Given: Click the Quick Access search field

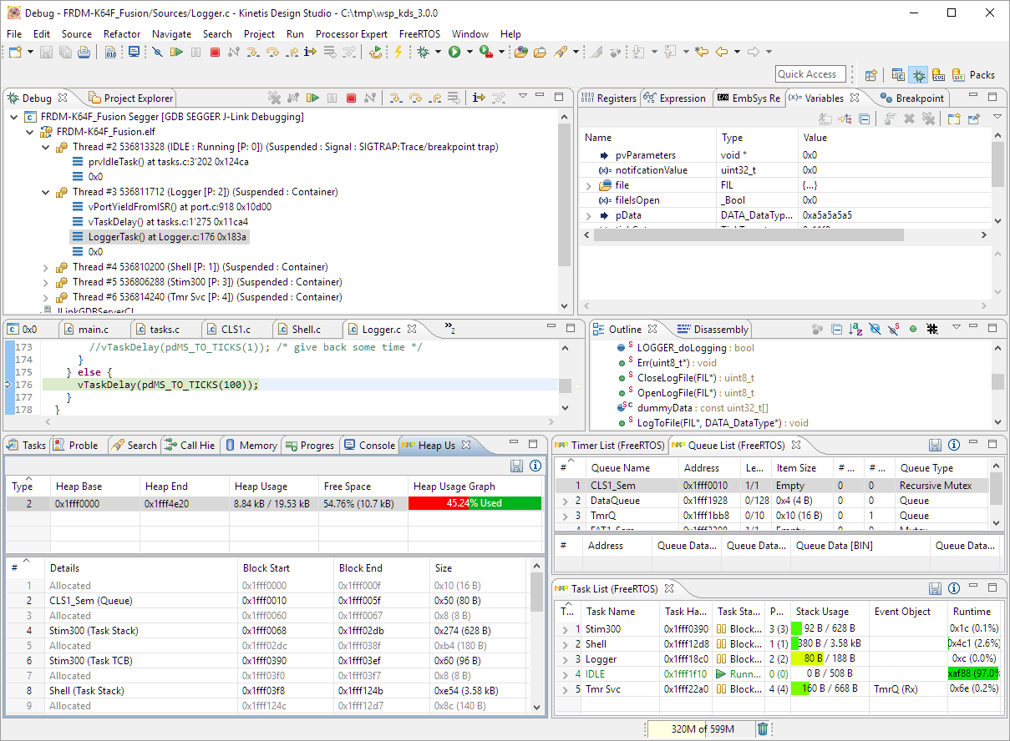Looking at the screenshot, I should 810,74.
